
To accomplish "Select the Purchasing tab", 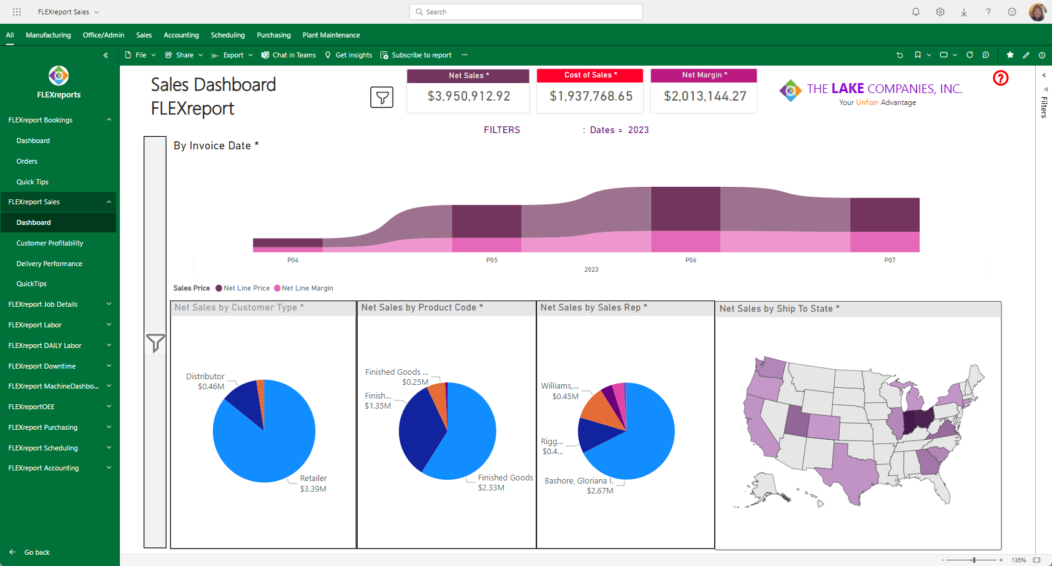I will 273,35.
